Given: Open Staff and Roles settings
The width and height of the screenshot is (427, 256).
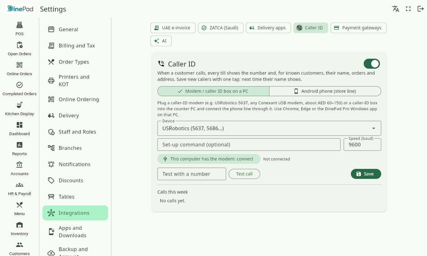Looking at the screenshot, I should [75, 132].
